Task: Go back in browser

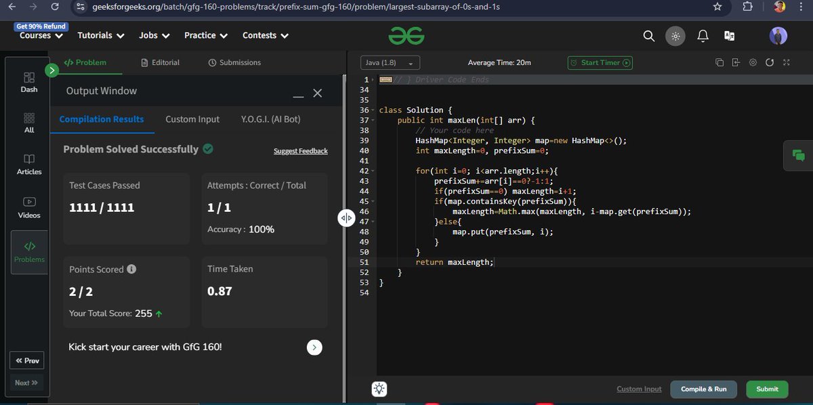Action: [13, 7]
